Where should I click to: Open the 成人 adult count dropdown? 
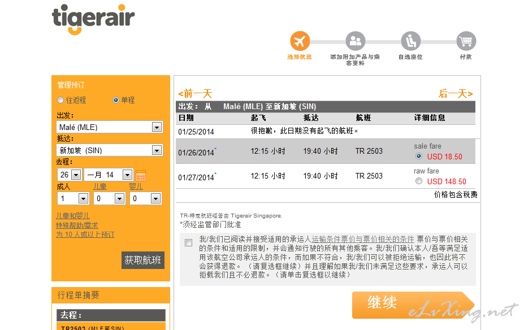[x=73, y=198]
